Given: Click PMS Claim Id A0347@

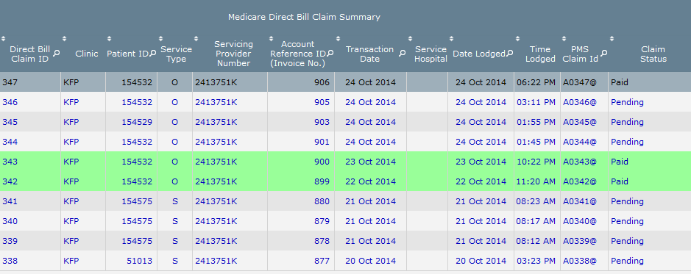Looking at the screenshot, I should [579, 82].
